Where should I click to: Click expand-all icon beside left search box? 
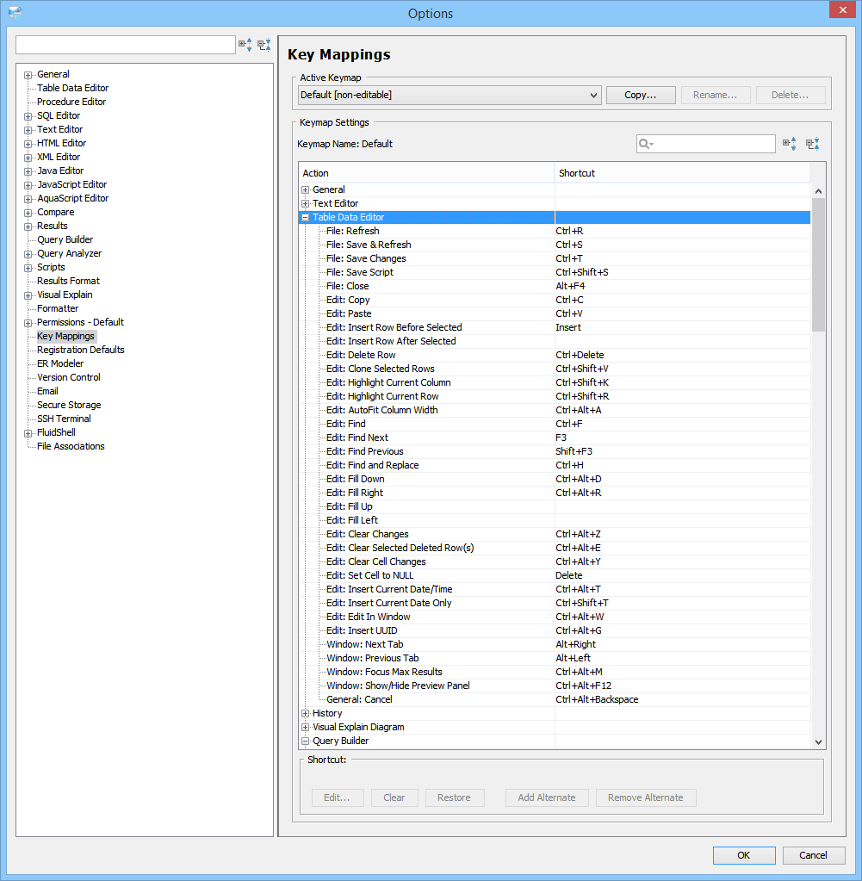(245, 45)
